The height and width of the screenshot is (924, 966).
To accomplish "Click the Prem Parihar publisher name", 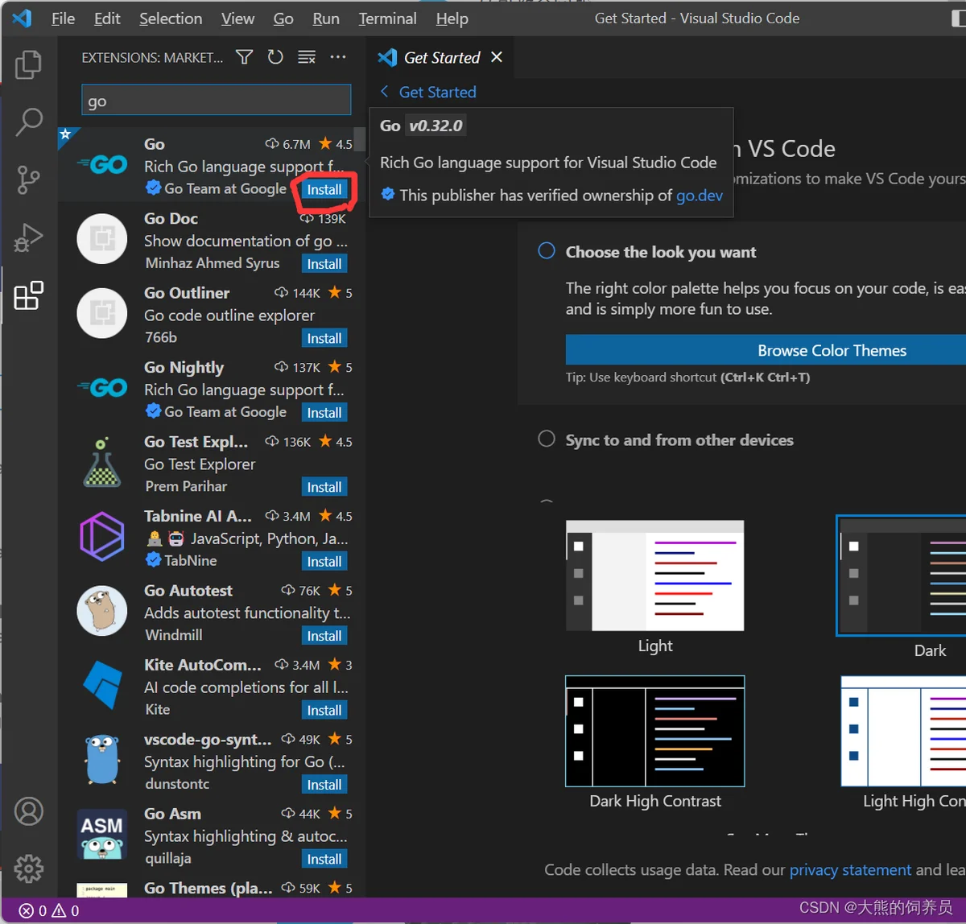I will pos(186,486).
